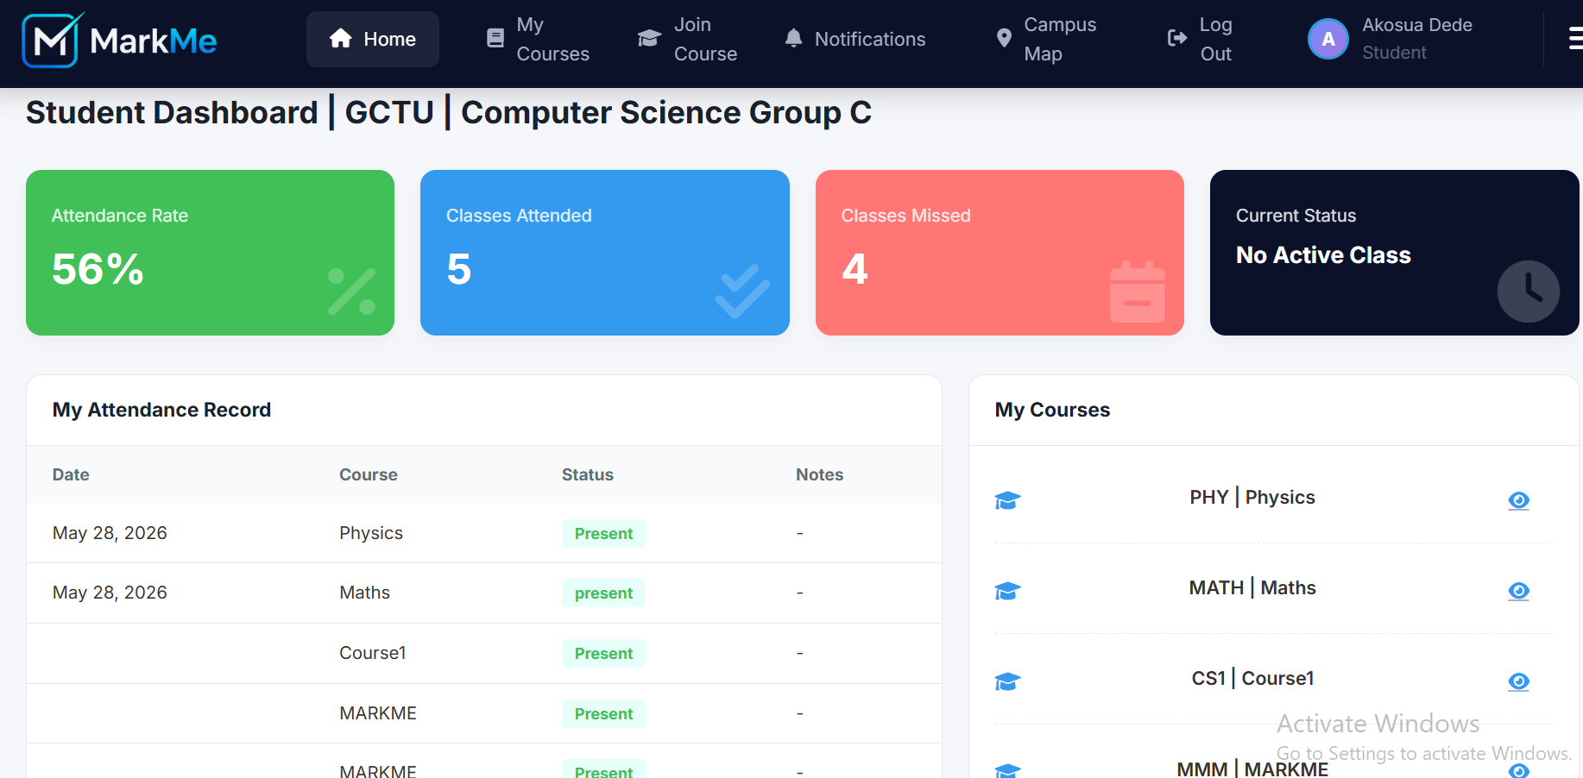Viewport: 1583px width, 778px height.
Task: Click No Active Class status text
Action: [x=1323, y=255]
